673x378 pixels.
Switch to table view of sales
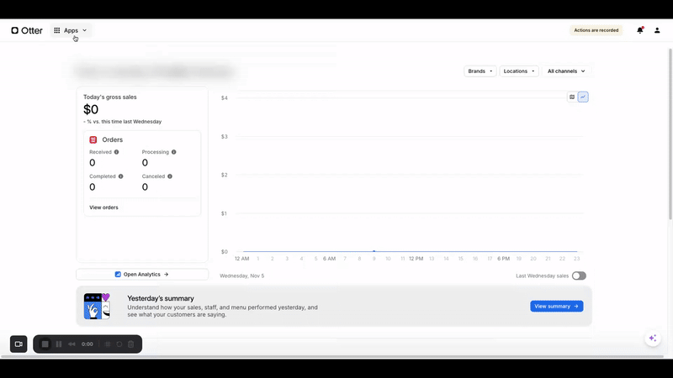tap(572, 97)
